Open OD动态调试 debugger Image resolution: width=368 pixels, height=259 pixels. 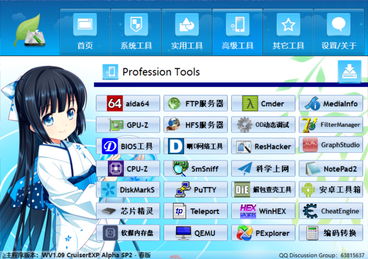point(263,125)
